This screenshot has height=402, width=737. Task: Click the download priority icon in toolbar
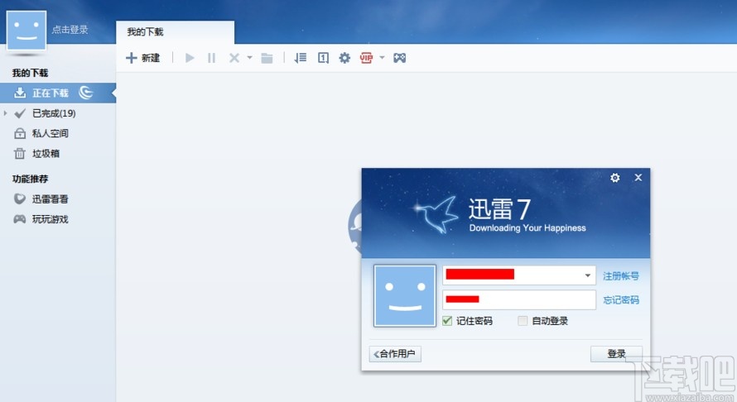[324, 58]
